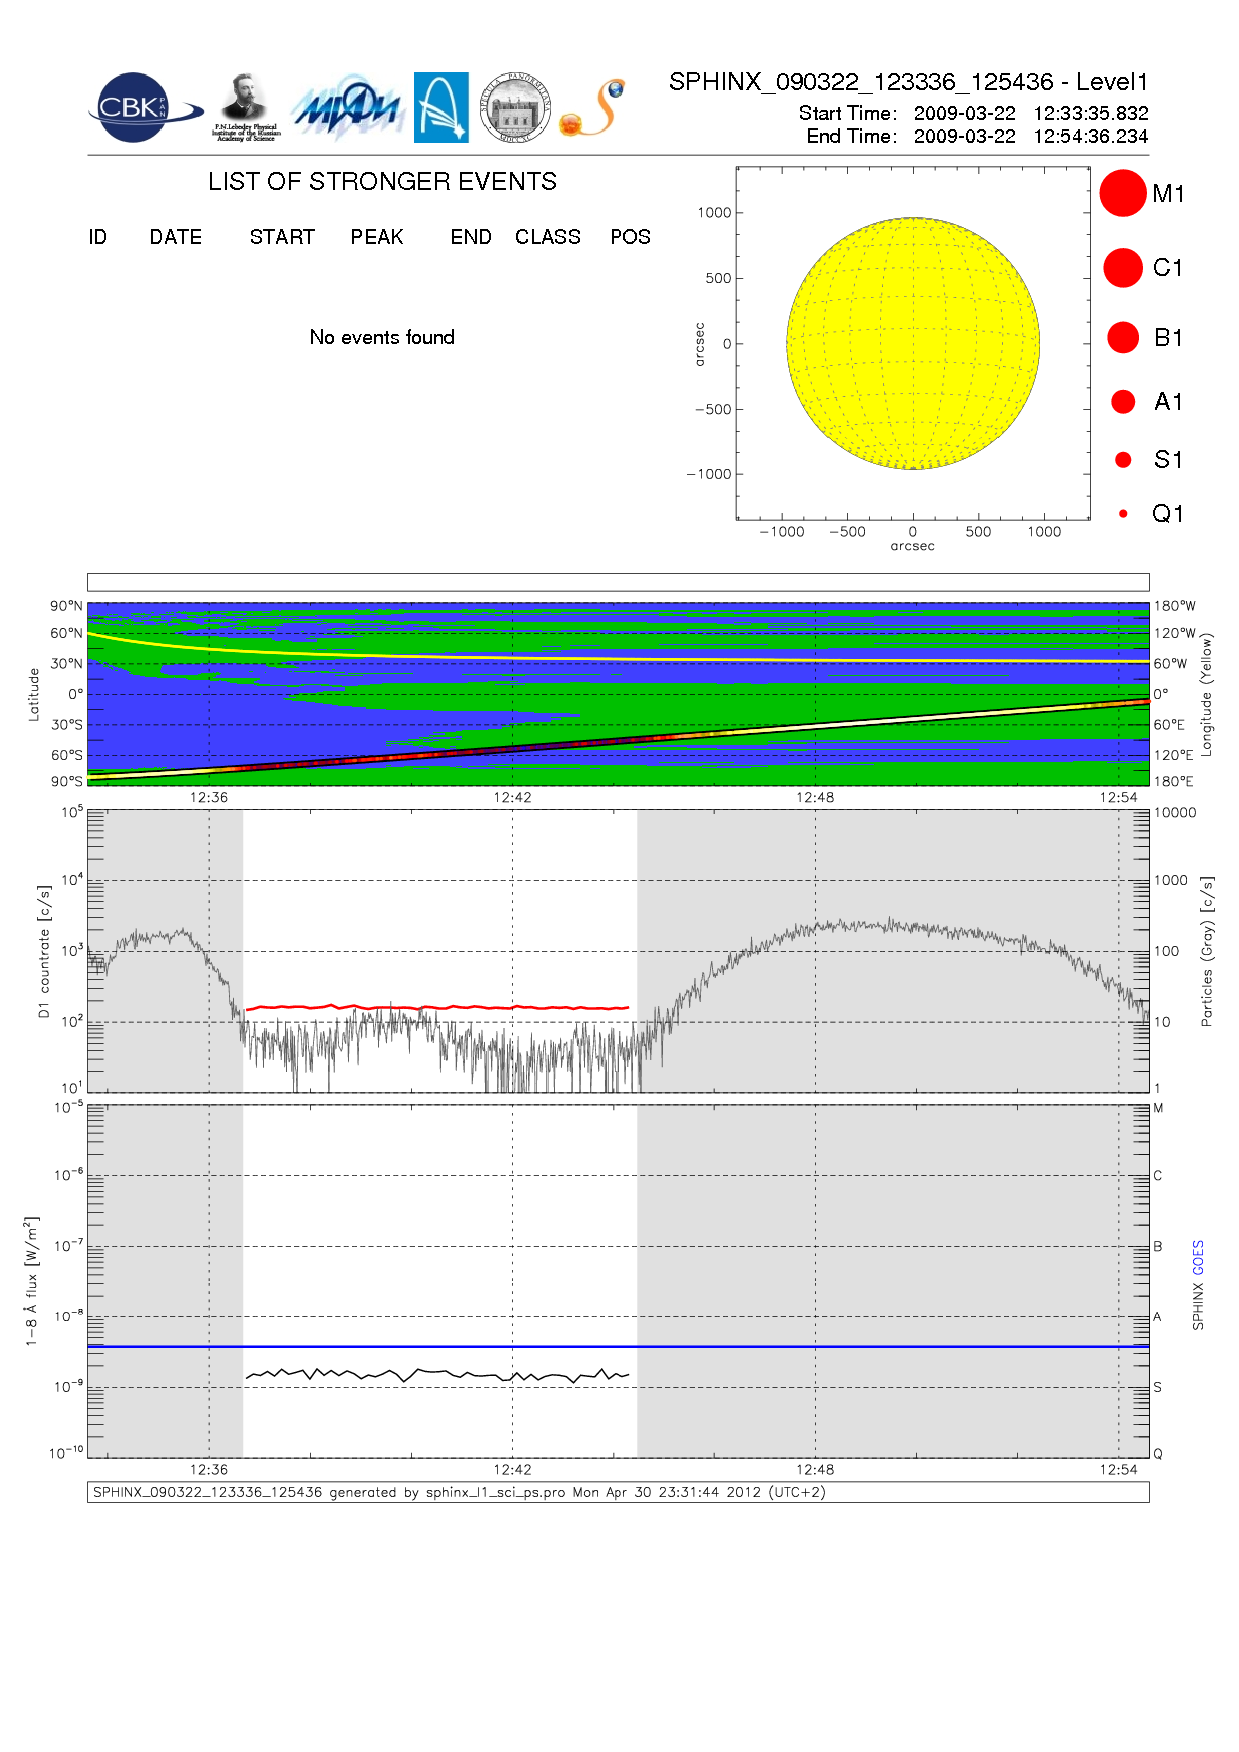Image resolution: width=1239 pixels, height=1752 pixels.
Task: Click the yellow solar disk center
Action: (x=913, y=344)
